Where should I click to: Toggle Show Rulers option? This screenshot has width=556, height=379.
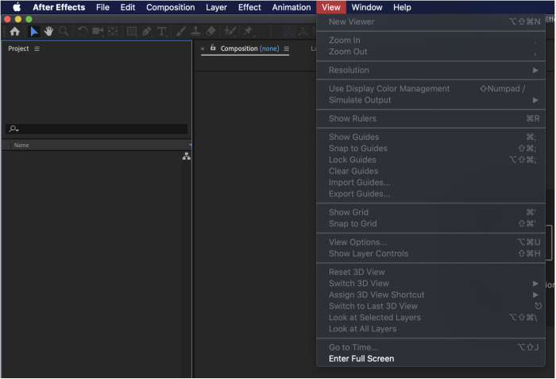pyautogui.click(x=431, y=118)
